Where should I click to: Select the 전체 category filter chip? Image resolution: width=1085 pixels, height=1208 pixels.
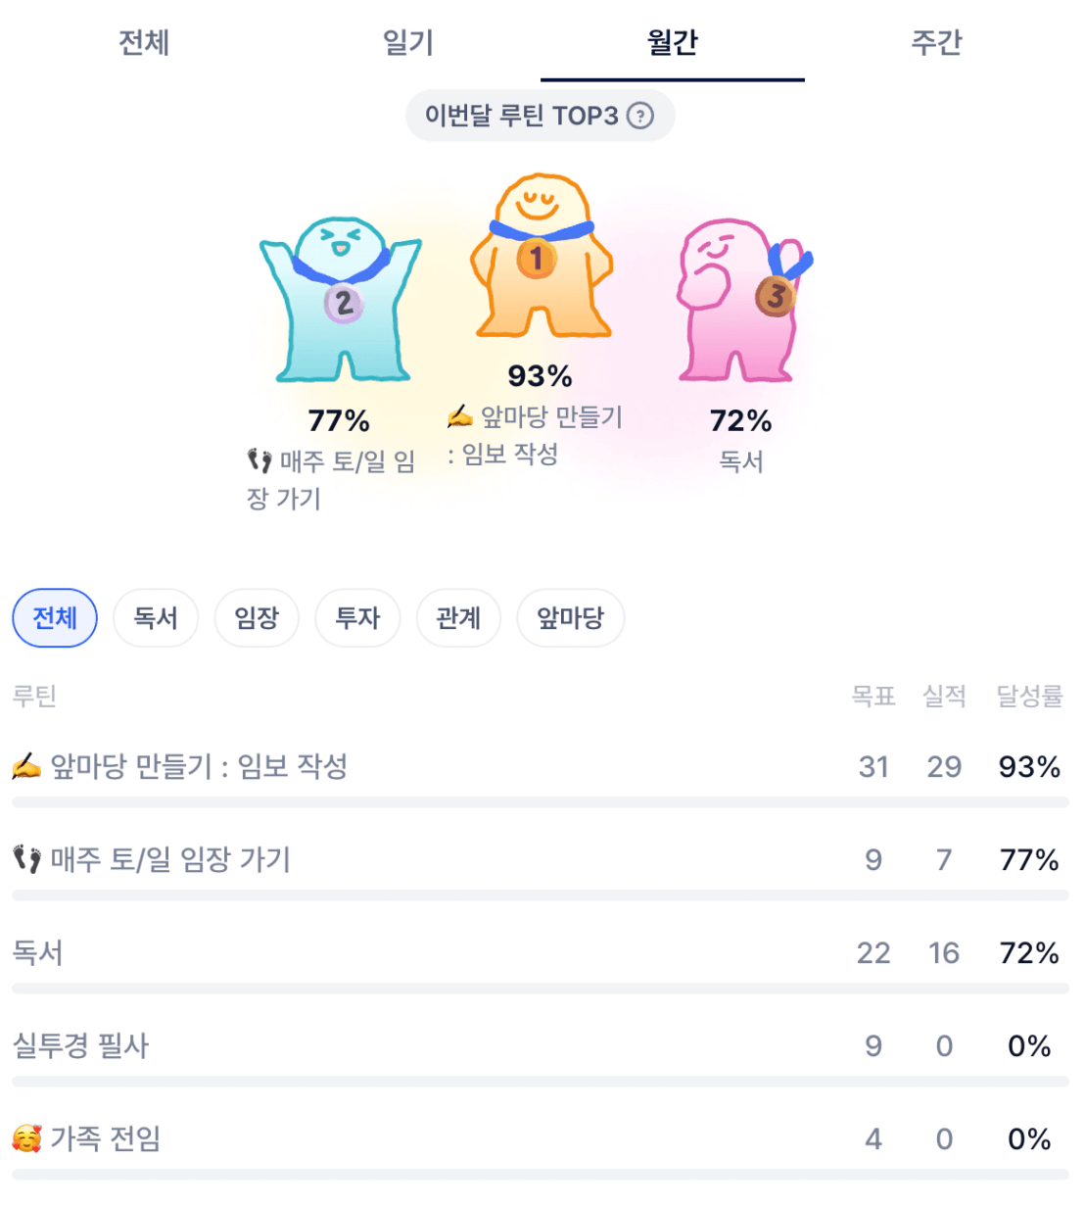(55, 618)
